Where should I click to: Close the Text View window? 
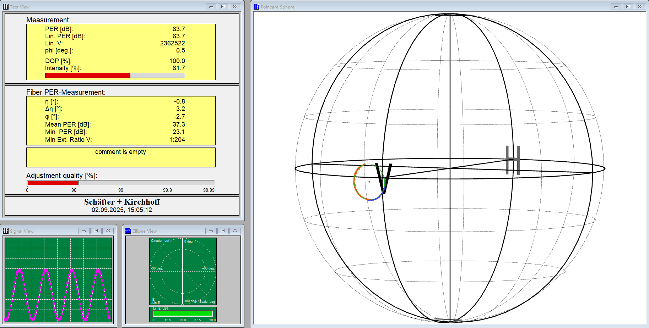(x=235, y=7)
